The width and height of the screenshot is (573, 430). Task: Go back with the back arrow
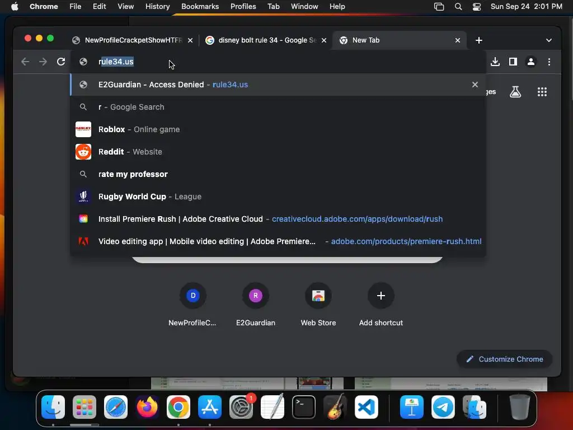coord(25,62)
